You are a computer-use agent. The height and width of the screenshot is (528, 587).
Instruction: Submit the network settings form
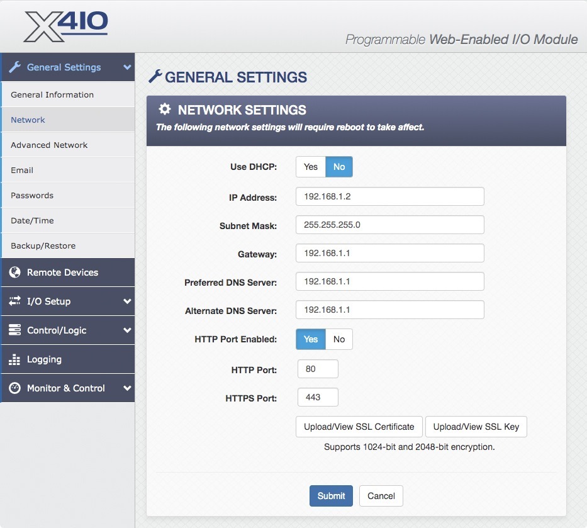[x=331, y=496]
